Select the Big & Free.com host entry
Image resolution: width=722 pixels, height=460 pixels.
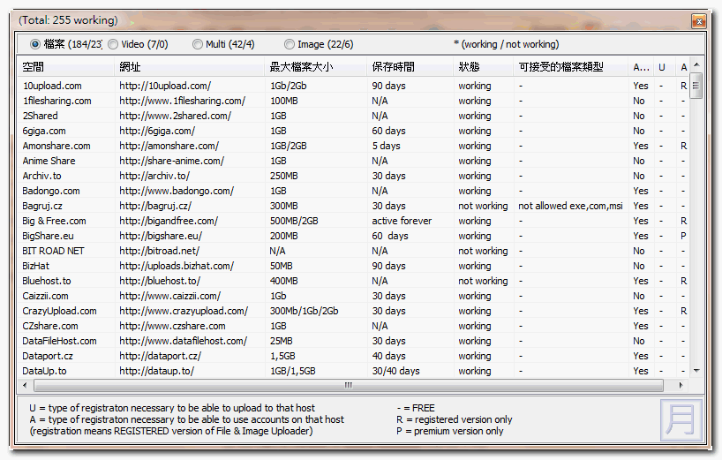(x=54, y=221)
